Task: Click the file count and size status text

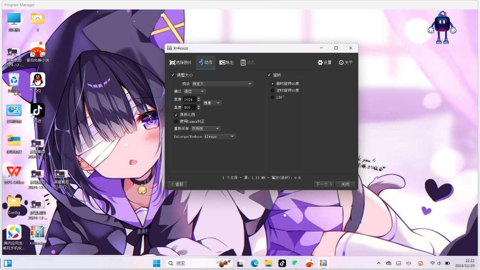Action: coord(261,178)
